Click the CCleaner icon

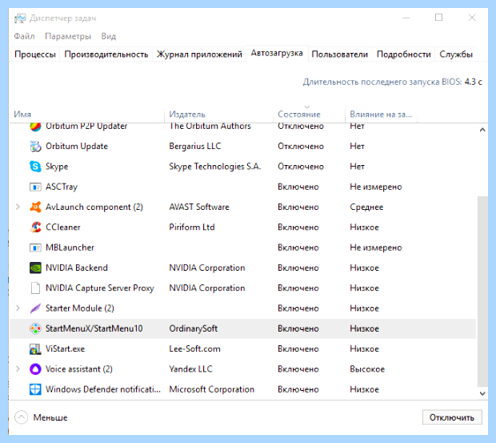pos(35,228)
